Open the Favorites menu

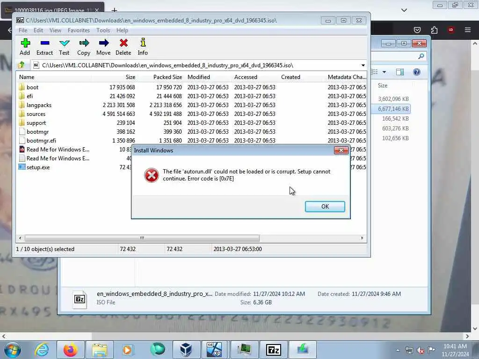(x=79, y=30)
